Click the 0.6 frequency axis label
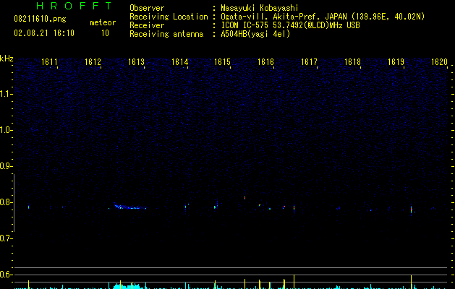 6,275
